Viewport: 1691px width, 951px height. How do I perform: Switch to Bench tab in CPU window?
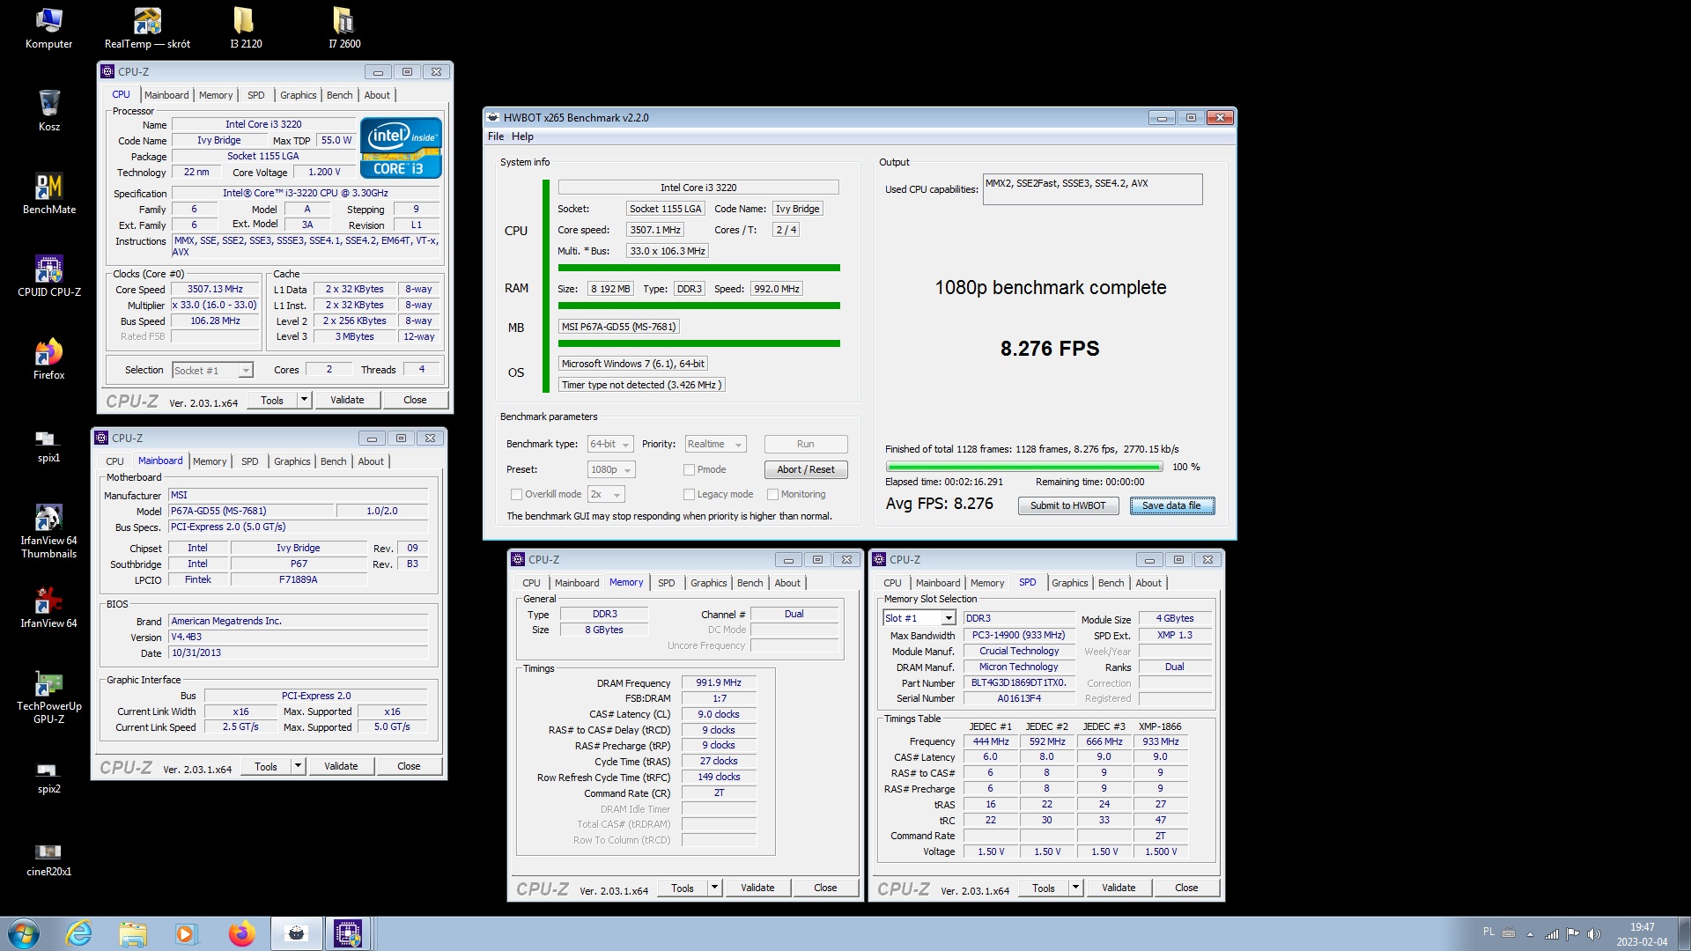[x=339, y=95]
